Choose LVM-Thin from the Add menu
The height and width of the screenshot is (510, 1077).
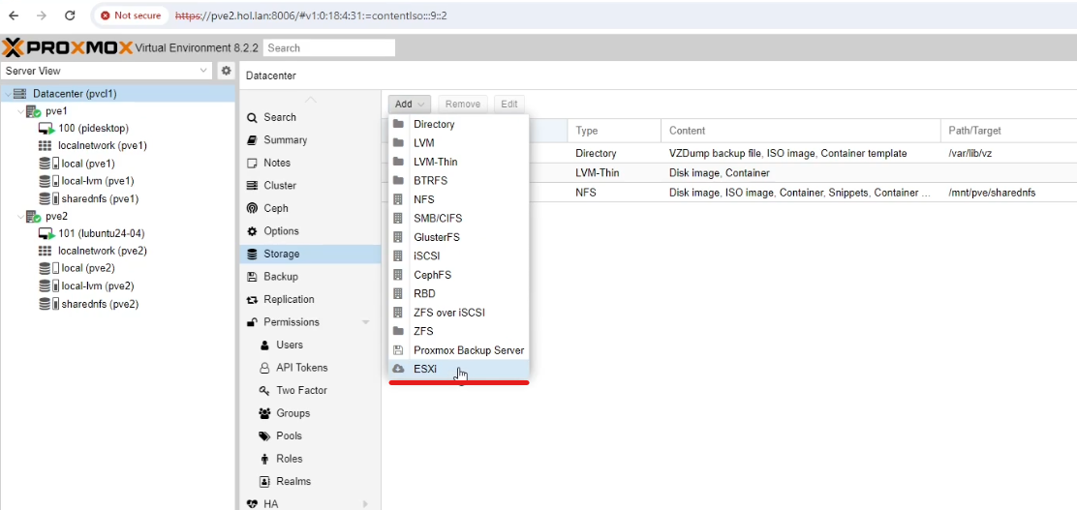pyautogui.click(x=458, y=162)
